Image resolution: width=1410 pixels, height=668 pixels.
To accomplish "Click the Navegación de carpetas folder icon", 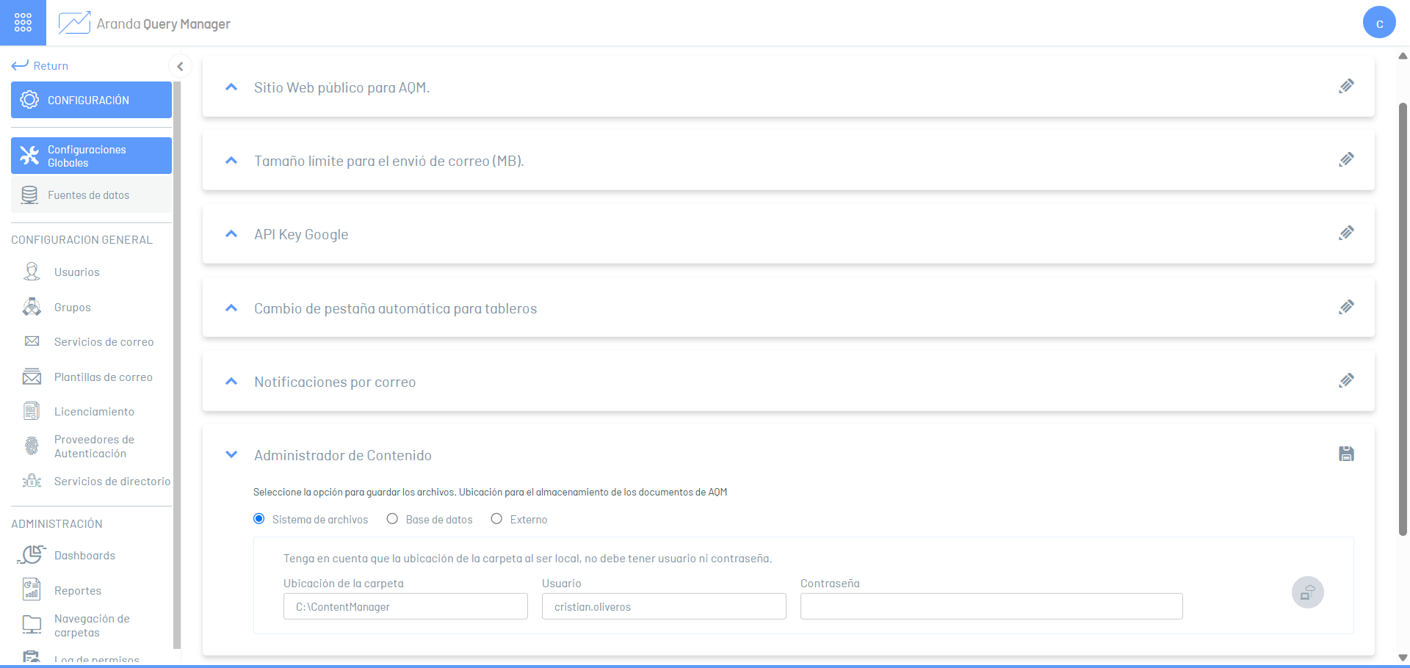I will pos(32,625).
